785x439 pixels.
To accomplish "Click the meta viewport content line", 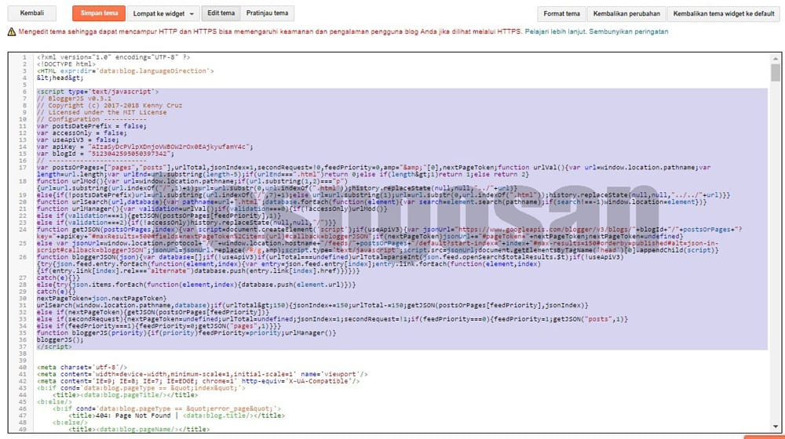I will [x=203, y=375].
